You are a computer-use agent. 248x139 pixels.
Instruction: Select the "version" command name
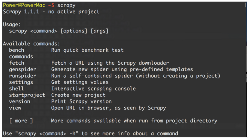[20, 101]
